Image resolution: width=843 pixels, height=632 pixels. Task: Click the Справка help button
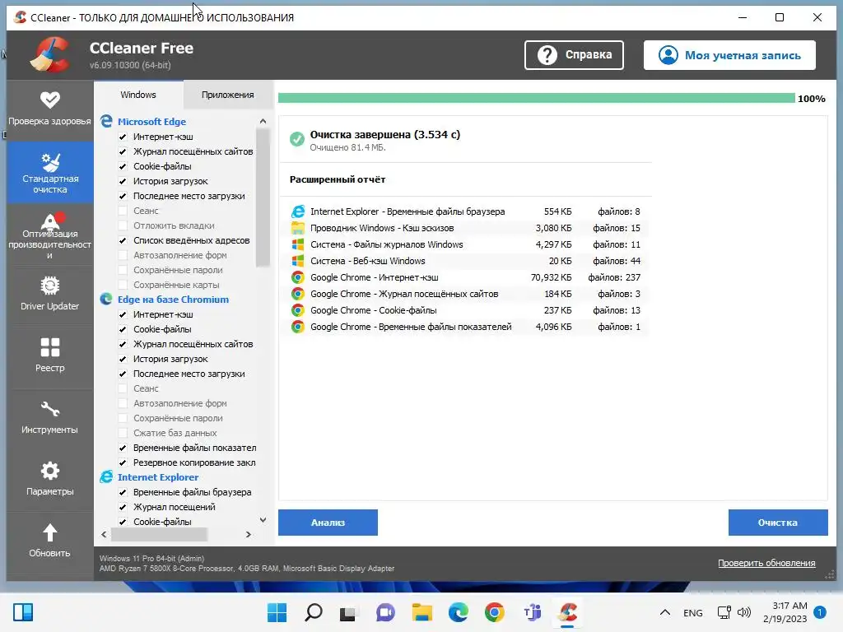[x=574, y=55]
